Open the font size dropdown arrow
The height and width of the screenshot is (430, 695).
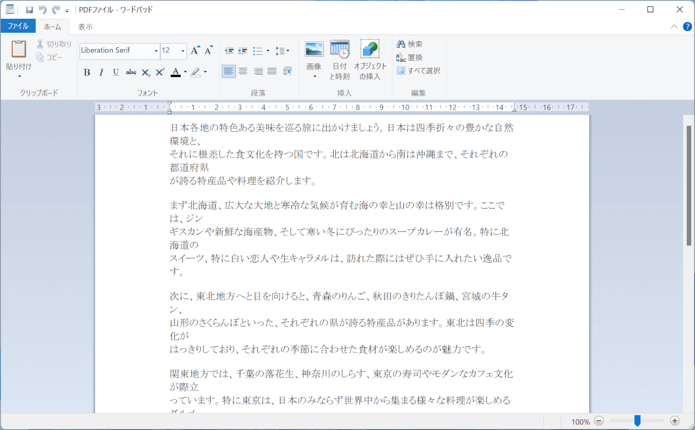click(183, 51)
